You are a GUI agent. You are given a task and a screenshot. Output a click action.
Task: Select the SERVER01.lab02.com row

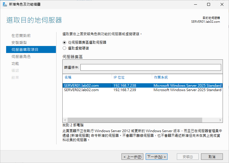[142, 85]
